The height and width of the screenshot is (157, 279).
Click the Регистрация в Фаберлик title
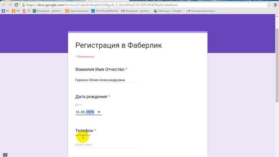click(x=119, y=45)
